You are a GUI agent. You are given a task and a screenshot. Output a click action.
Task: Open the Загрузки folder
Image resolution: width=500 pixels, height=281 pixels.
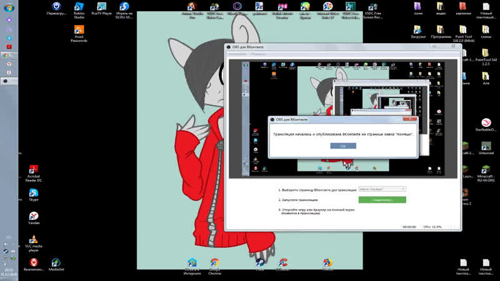417,32
